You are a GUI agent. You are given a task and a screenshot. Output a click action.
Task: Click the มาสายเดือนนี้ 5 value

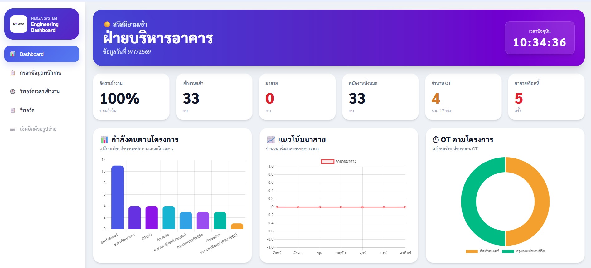(x=519, y=99)
